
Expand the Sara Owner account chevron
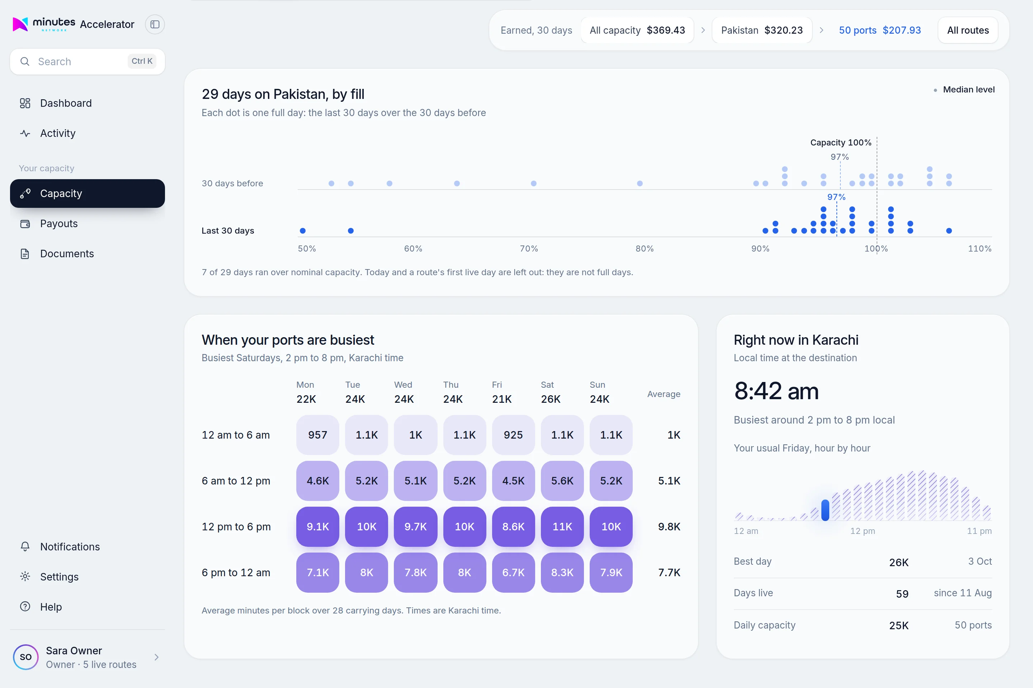[x=156, y=657]
